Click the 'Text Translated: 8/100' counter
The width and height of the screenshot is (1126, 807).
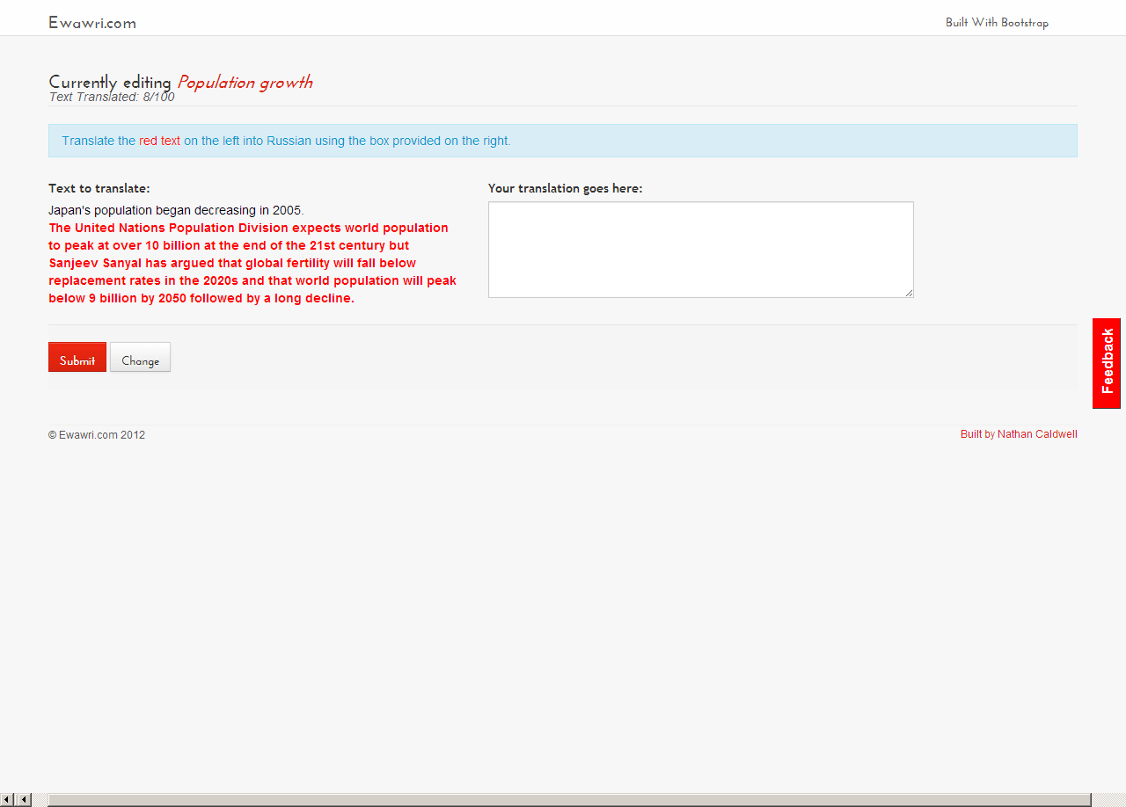(112, 97)
